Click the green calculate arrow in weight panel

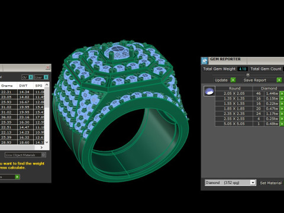coord(17,177)
